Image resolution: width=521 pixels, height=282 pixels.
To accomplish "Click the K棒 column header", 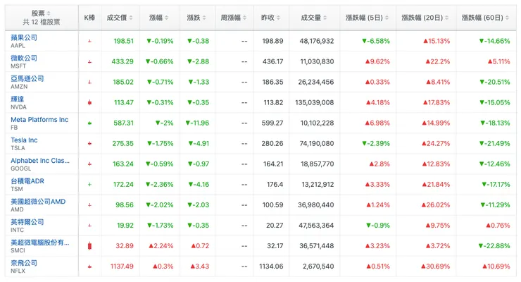I will (x=89, y=18).
